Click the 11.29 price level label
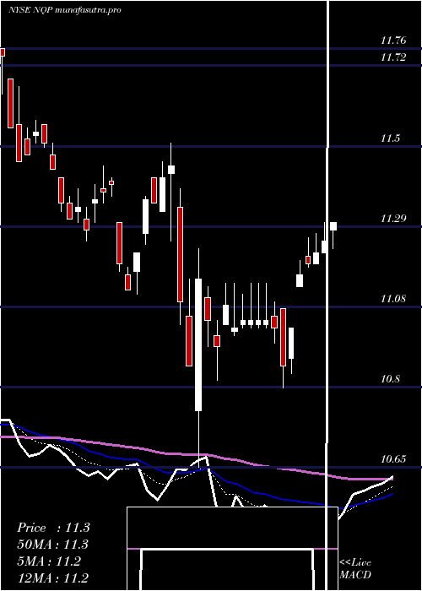The height and width of the screenshot is (591, 422). coord(393,218)
